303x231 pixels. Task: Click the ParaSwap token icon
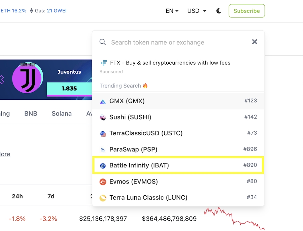[x=103, y=150]
